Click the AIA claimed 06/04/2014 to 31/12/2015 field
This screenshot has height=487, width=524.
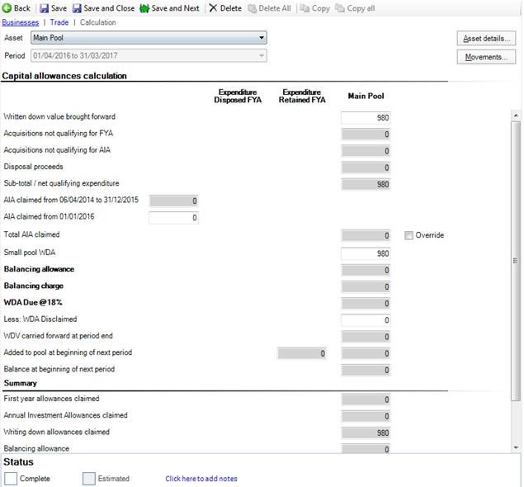pyautogui.click(x=173, y=201)
